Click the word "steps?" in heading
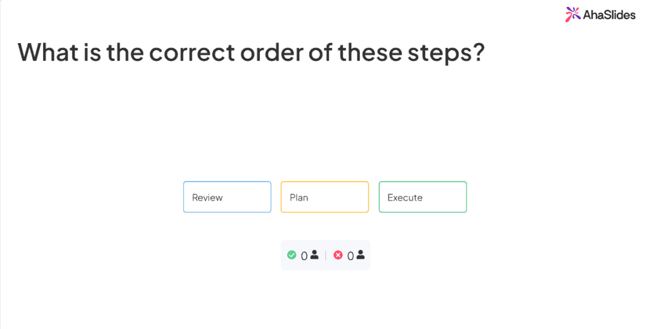The height and width of the screenshot is (329, 649). [x=446, y=54]
